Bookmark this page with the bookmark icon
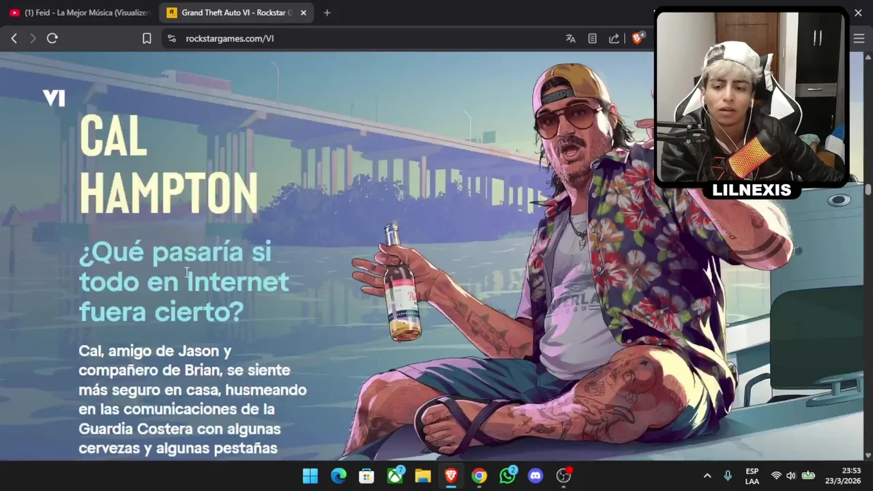Viewport: 873px width, 491px height. point(147,39)
